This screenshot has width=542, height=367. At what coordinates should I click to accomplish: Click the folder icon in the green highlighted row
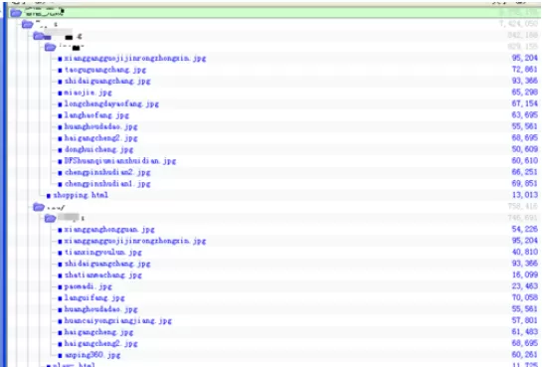tap(16, 14)
